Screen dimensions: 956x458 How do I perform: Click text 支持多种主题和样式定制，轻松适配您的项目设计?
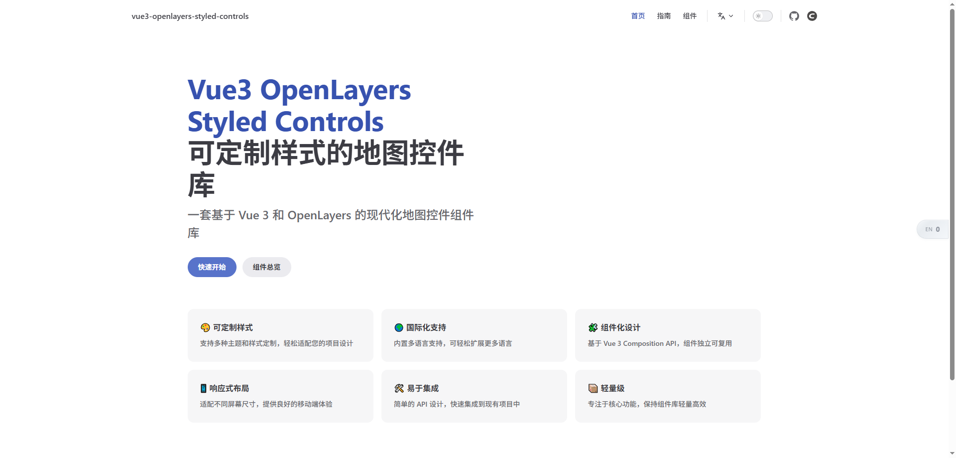276,343
